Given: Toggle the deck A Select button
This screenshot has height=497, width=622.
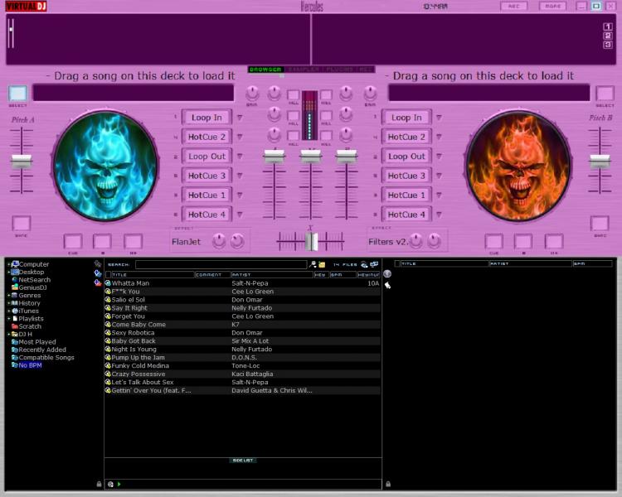Looking at the screenshot, I should (18, 94).
